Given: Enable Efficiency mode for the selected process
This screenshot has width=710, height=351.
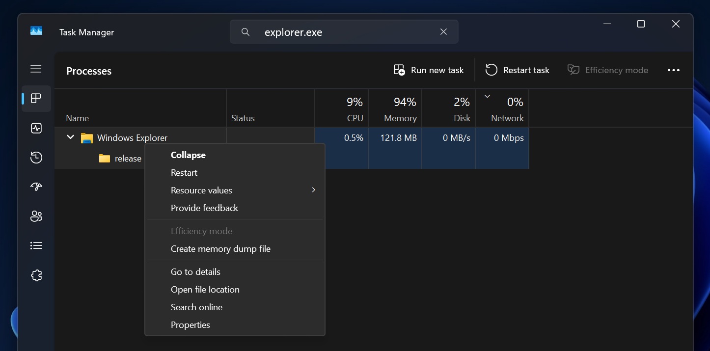Looking at the screenshot, I should [201, 231].
